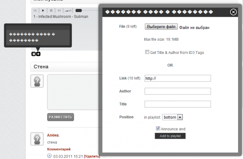
Task: Click into the Title text field
Action: (178, 104)
